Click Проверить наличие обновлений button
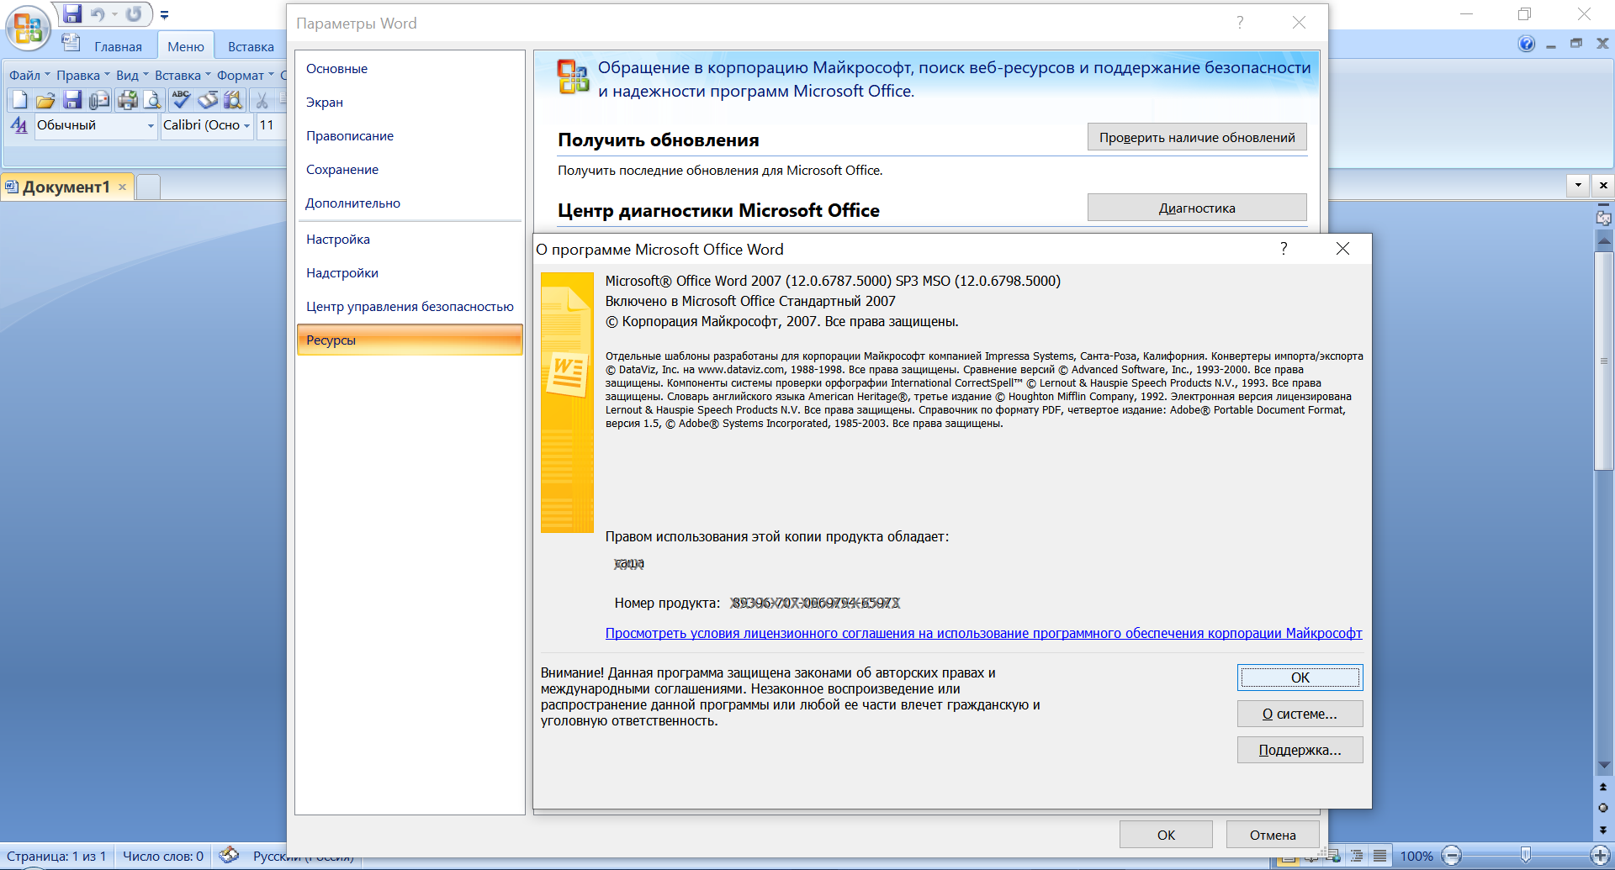The image size is (1615, 870). 1197,137
